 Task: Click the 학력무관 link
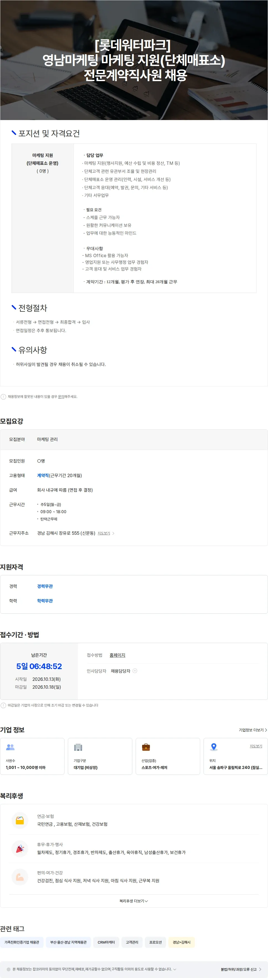click(45, 601)
